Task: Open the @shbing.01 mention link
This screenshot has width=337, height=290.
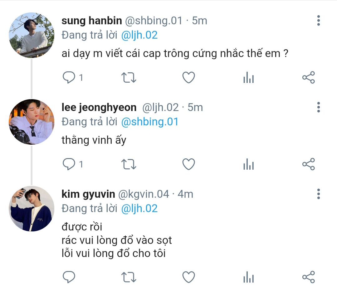Action: click(x=150, y=122)
